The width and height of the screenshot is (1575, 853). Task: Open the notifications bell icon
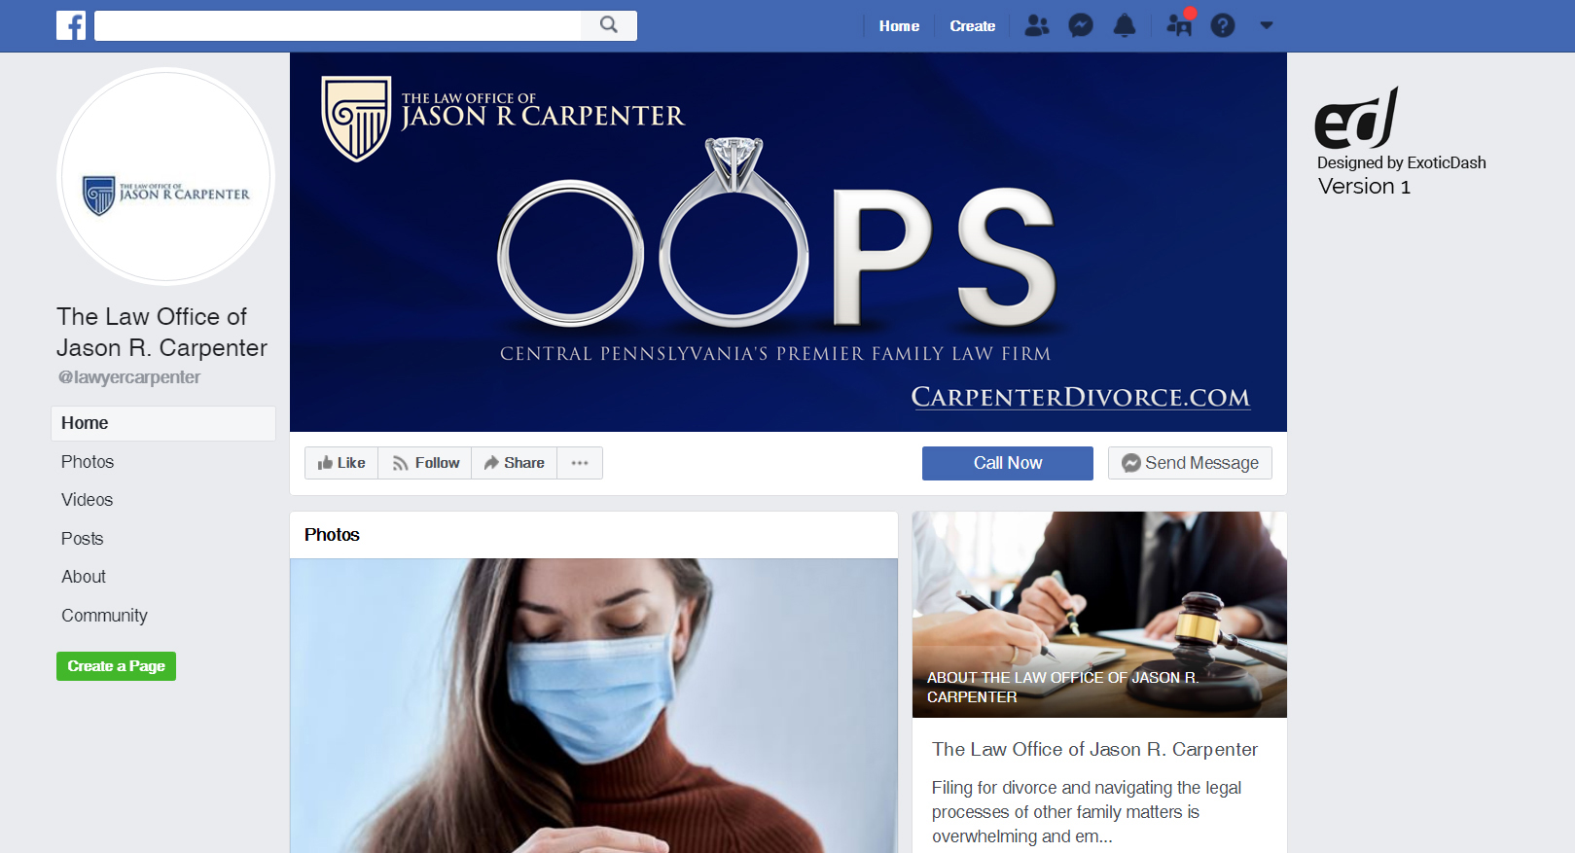pos(1125,25)
